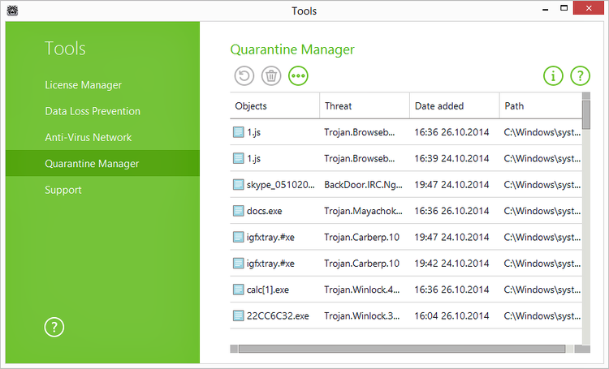Open help via question mark next to info icon
The height and width of the screenshot is (369, 609).
click(x=580, y=76)
